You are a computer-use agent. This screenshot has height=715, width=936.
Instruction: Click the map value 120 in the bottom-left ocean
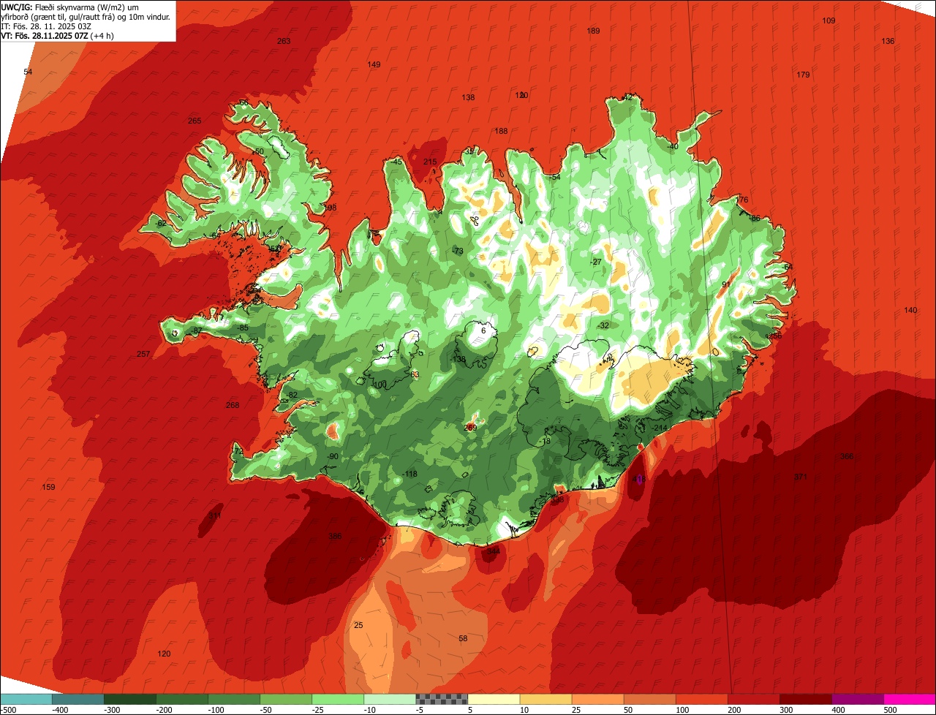coord(164,654)
